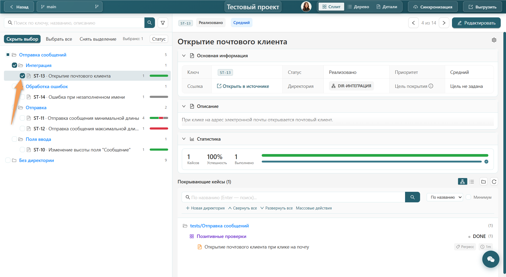Open the main branch selector
This screenshot has height=277, width=506.
tap(70, 7)
